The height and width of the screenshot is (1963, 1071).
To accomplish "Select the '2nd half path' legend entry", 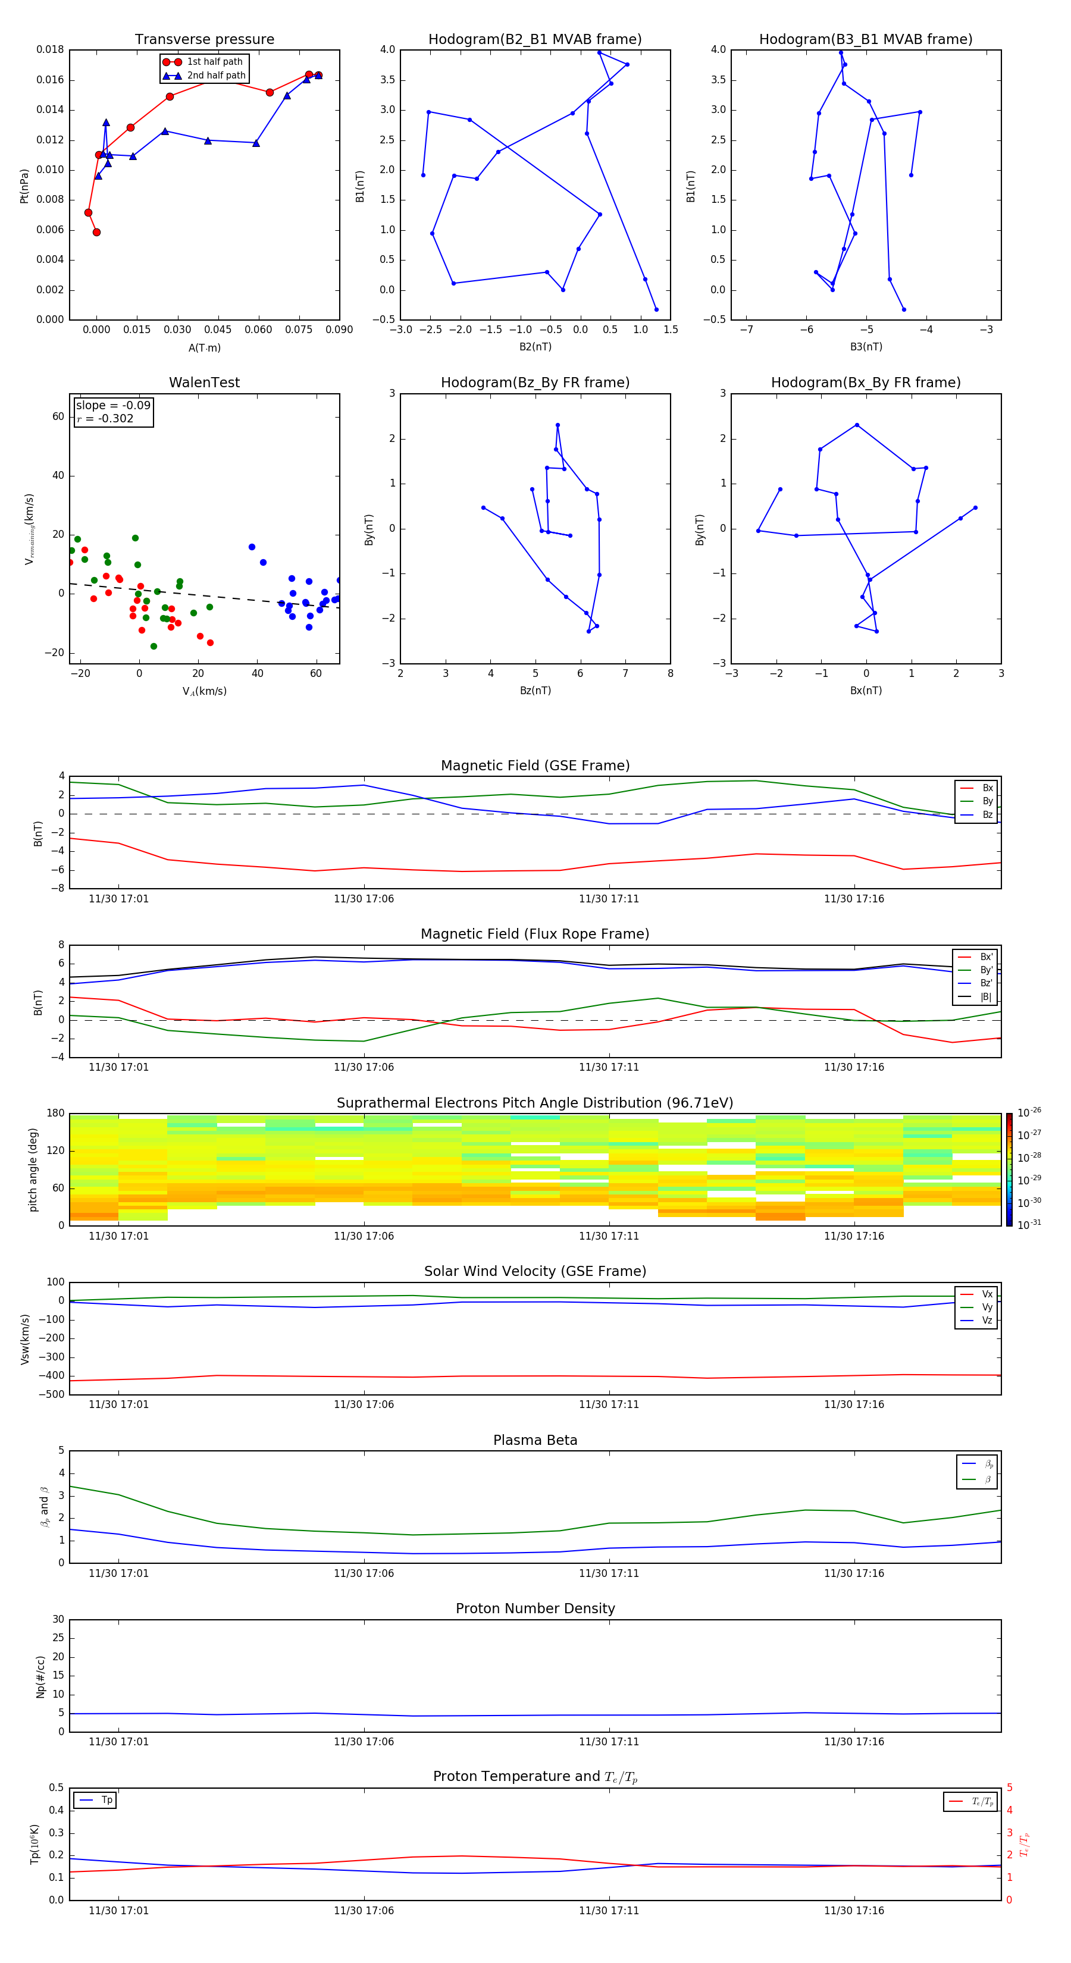I will [203, 76].
